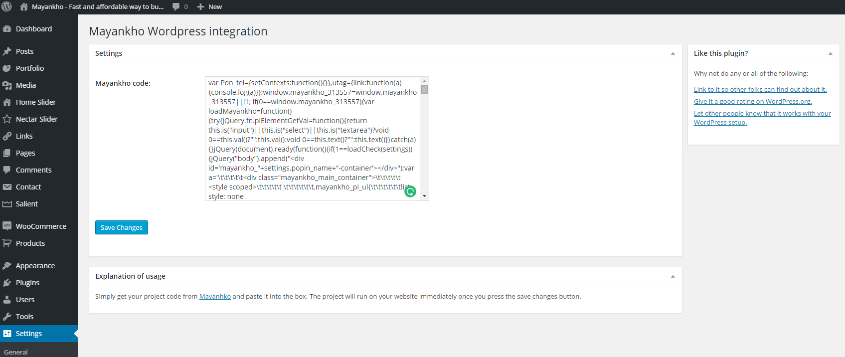This screenshot has width=845, height=357.
Task: Open the Dashboard menu item
Action: tap(39, 29)
